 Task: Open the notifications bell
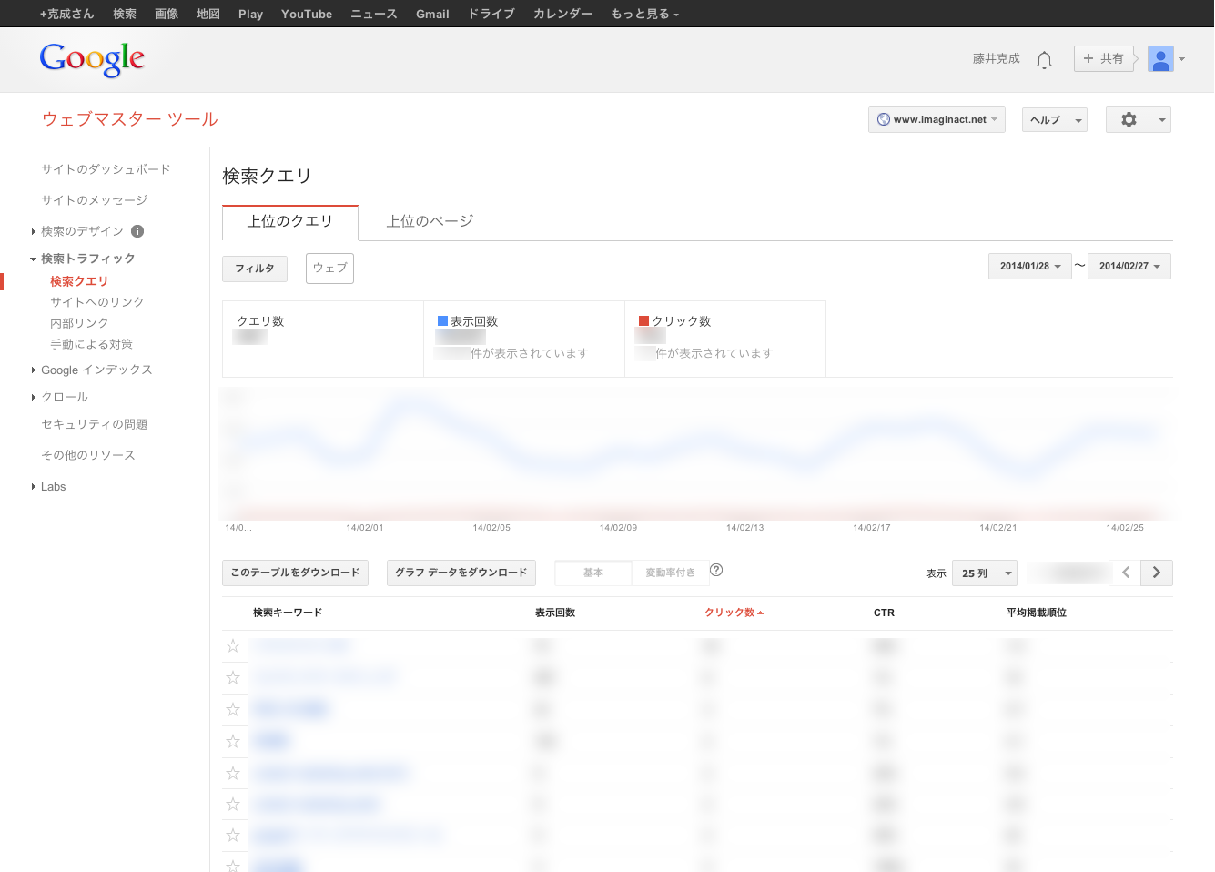coord(1044,60)
